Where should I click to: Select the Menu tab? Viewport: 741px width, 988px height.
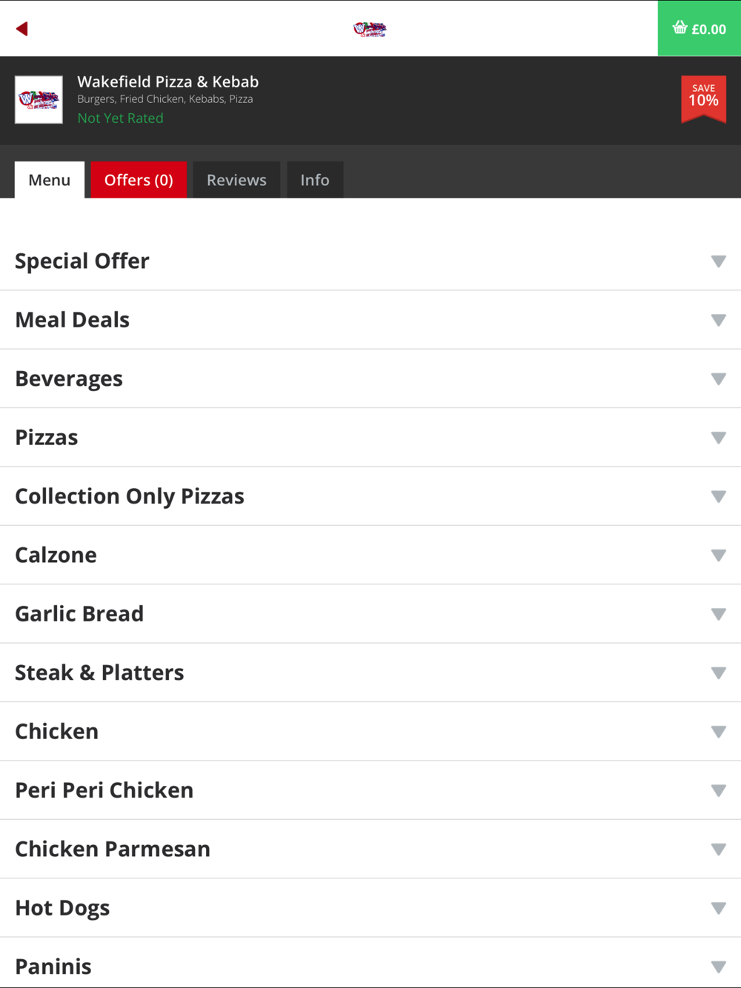[x=50, y=180]
